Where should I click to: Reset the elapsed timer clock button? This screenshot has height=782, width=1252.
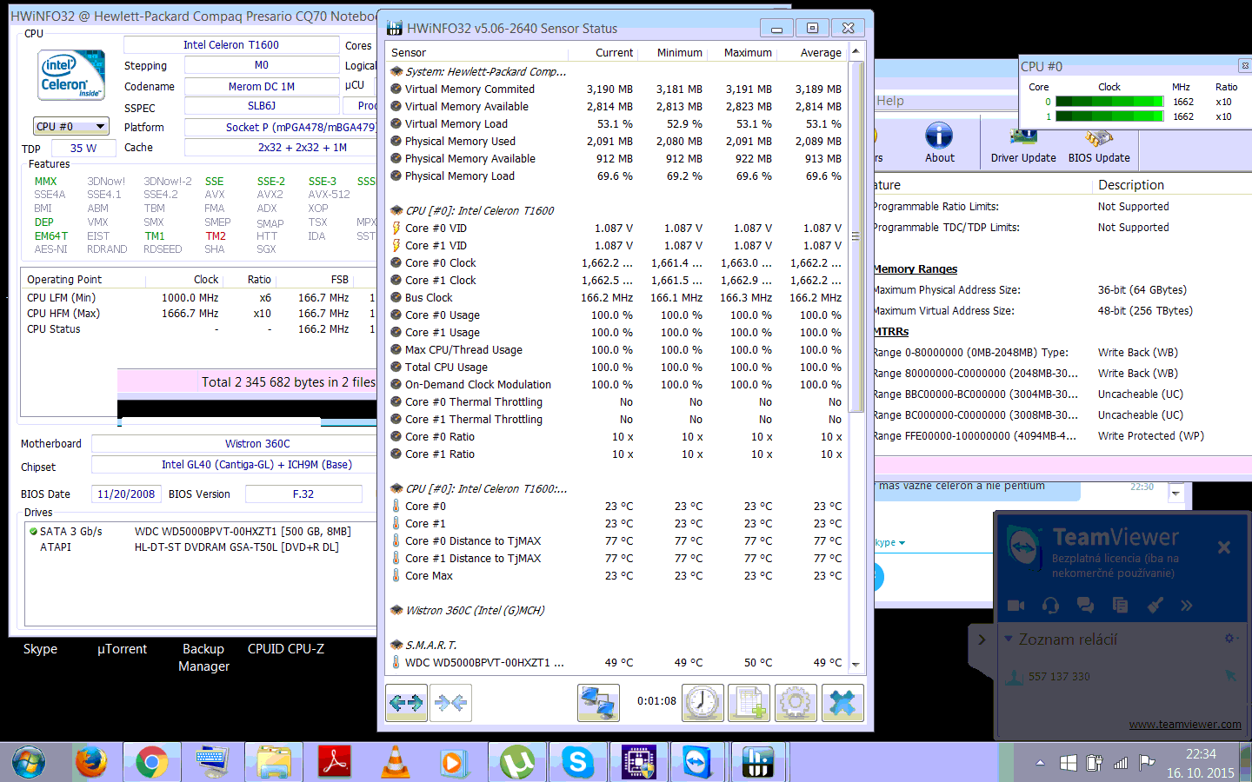pos(703,702)
